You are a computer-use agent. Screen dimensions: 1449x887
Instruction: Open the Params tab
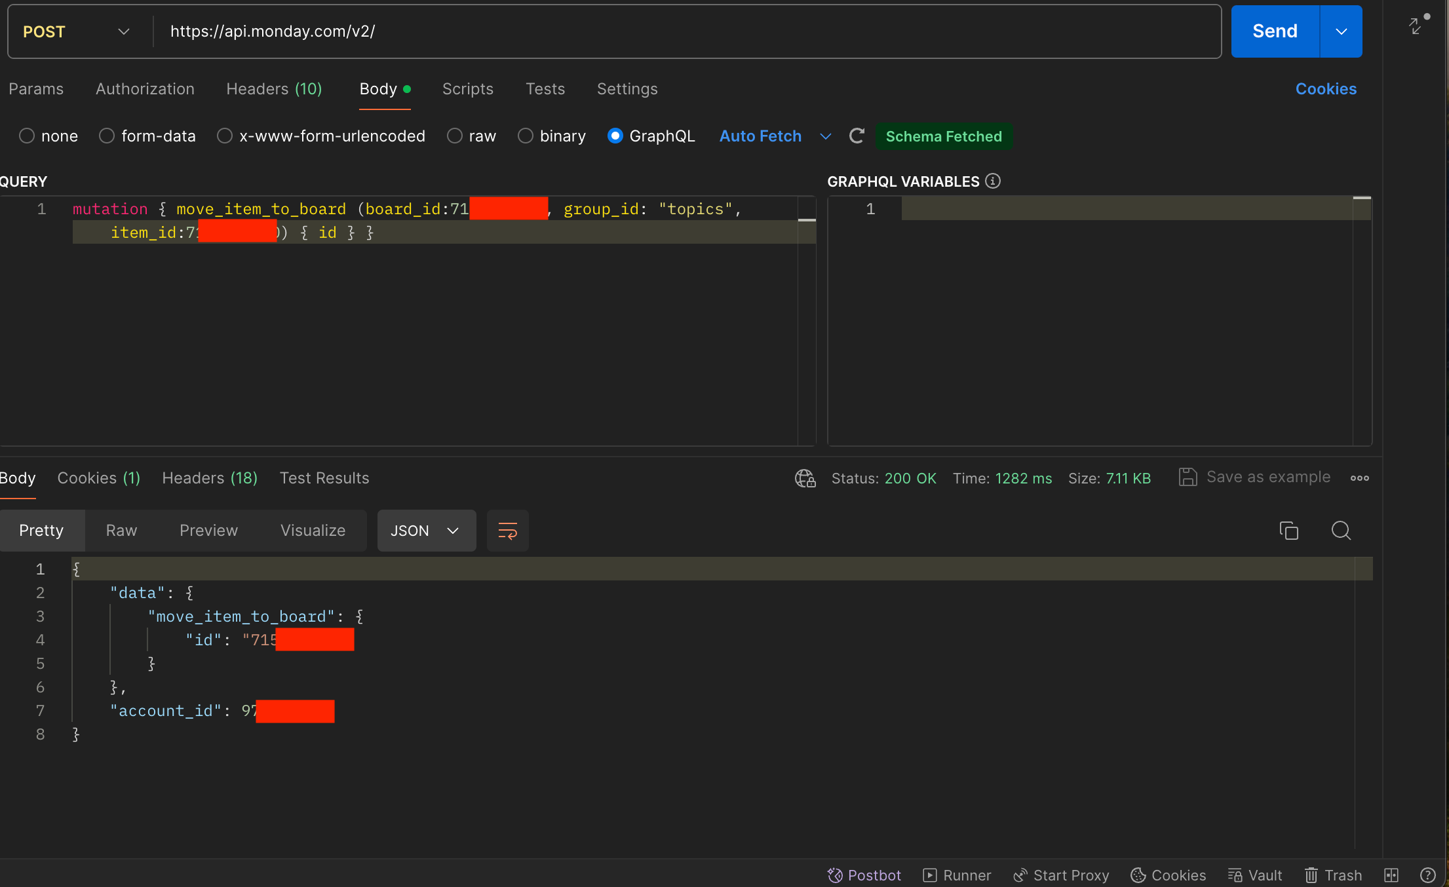point(36,88)
